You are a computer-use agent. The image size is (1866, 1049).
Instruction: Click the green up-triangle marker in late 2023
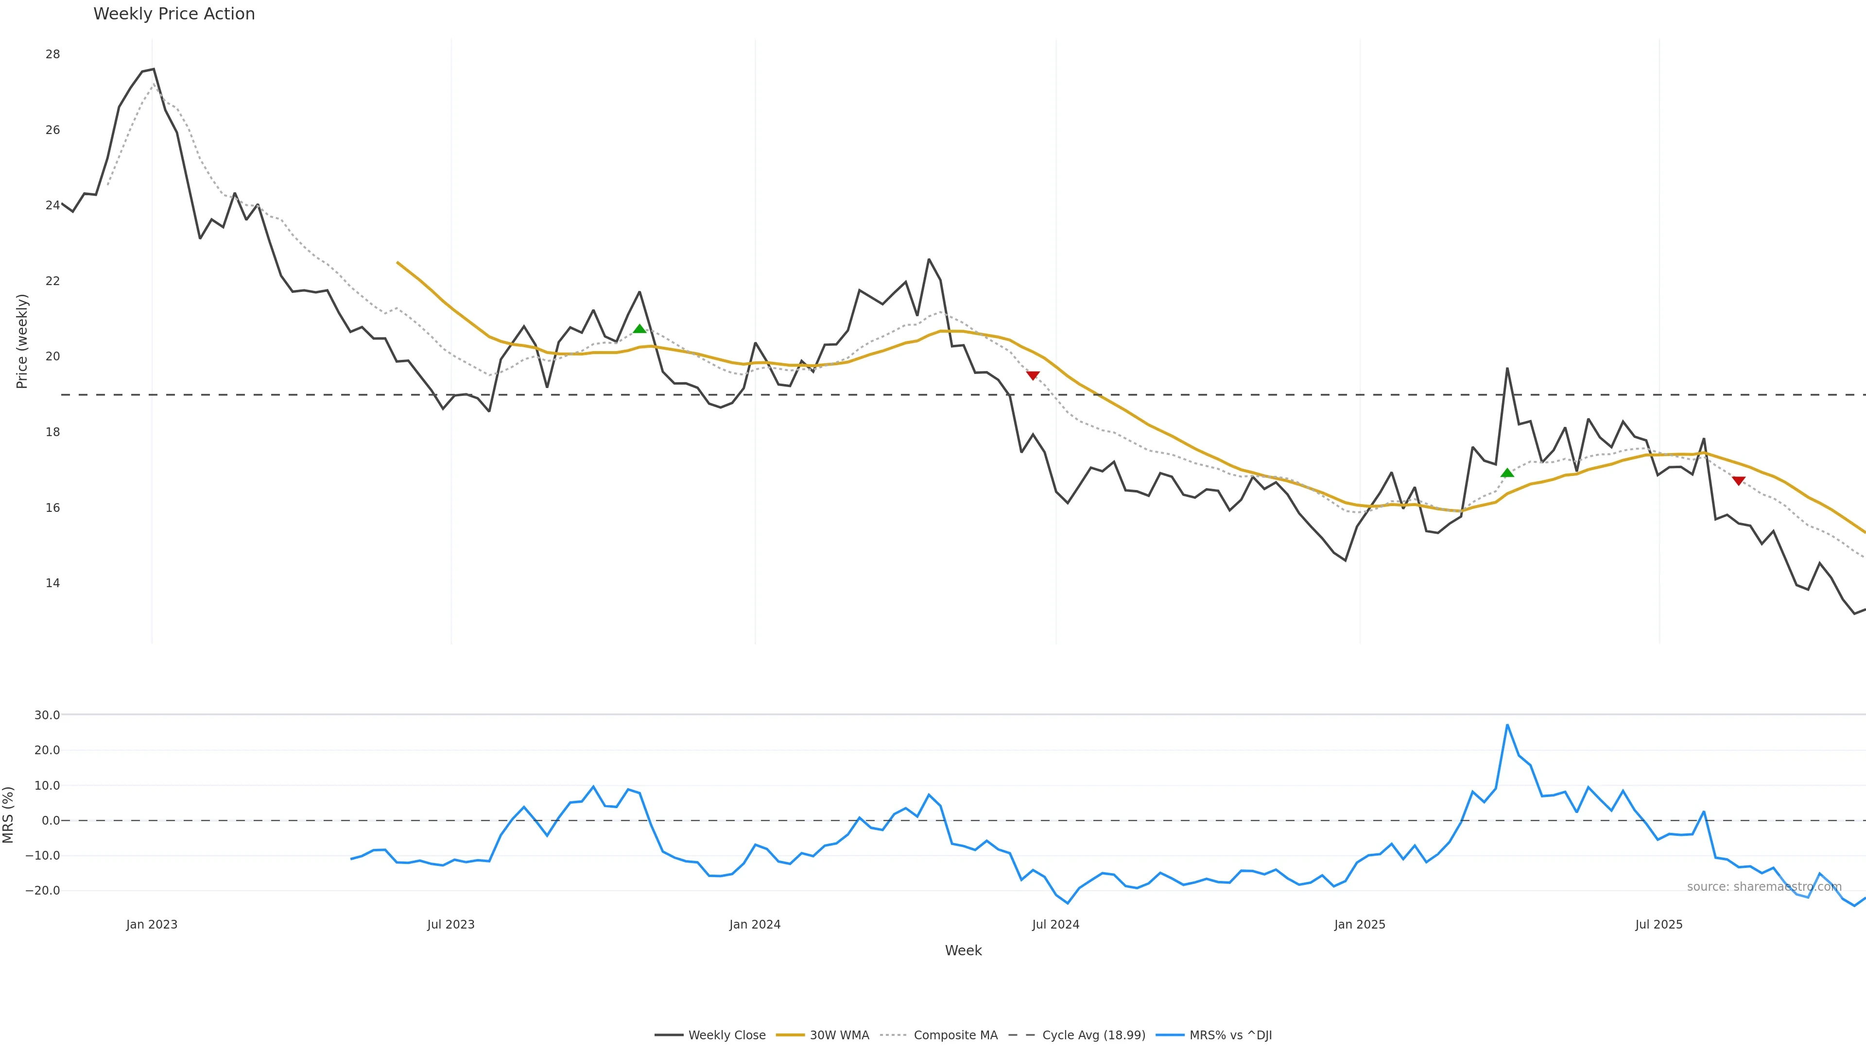(x=639, y=329)
